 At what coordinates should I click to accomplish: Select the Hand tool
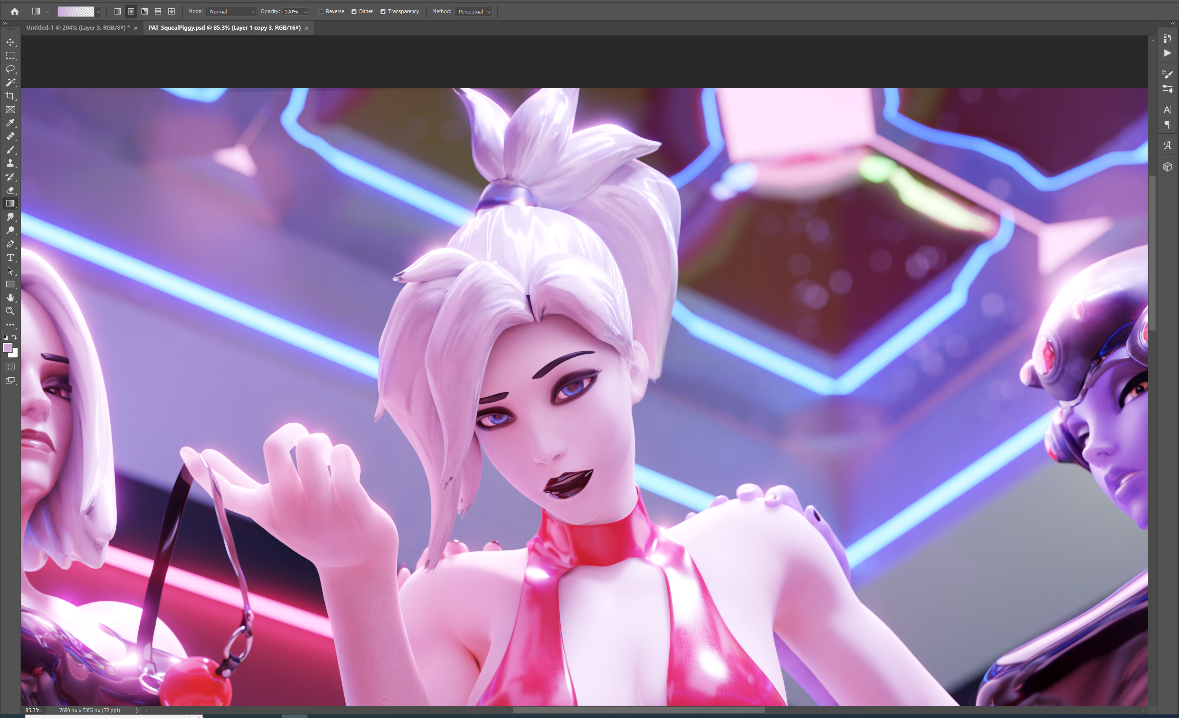click(10, 297)
